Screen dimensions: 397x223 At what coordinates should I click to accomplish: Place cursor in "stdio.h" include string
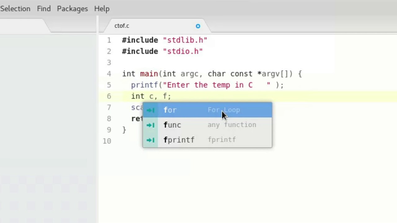(x=183, y=51)
